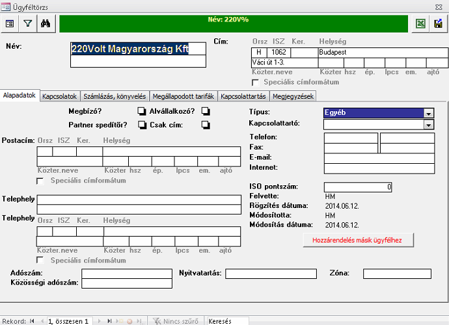The height and width of the screenshot is (325, 449).
Task: Click the street field Váci út 1-3.
Action: 284,62
